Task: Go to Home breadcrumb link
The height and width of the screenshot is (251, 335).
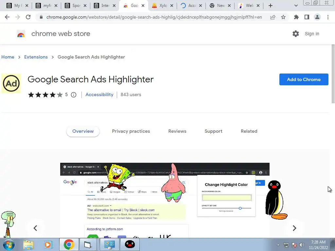Action: [x=8, y=57]
